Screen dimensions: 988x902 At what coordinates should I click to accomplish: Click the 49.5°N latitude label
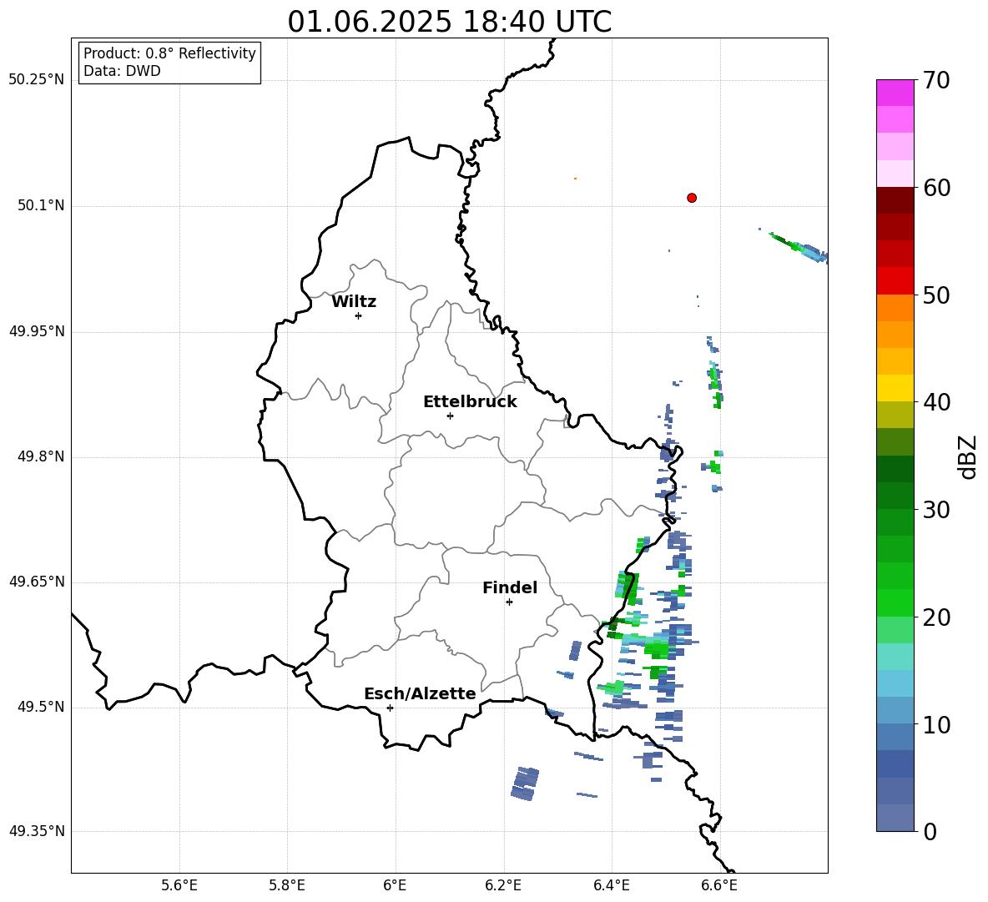pyautogui.click(x=41, y=707)
